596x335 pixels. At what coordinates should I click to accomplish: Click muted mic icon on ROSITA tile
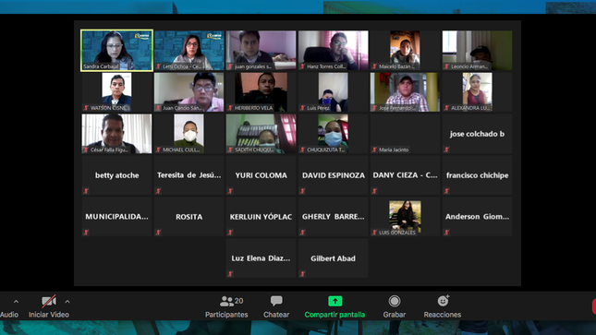pyautogui.click(x=159, y=232)
